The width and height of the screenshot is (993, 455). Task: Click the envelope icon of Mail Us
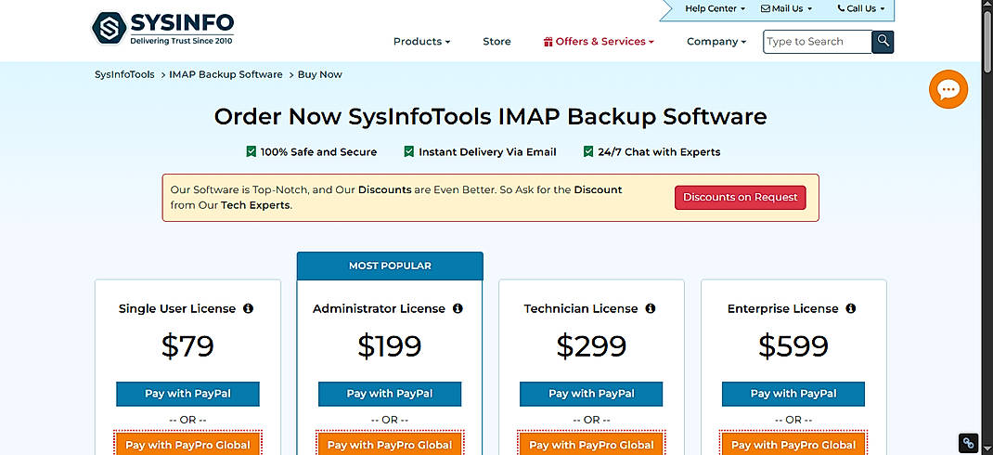point(765,9)
